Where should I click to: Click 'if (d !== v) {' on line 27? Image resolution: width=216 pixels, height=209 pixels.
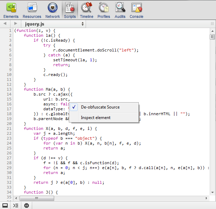pyautogui.click(x=51, y=158)
